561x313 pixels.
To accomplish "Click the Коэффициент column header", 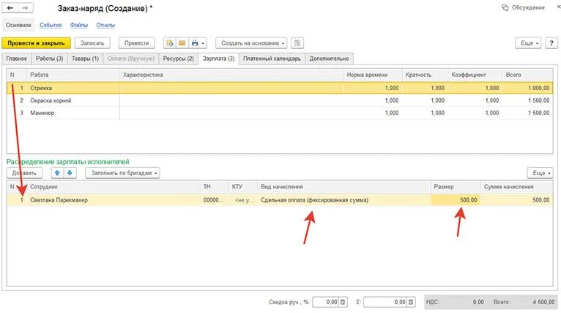I will point(475,75).
